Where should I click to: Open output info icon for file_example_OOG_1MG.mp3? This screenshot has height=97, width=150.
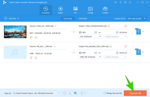125,46
